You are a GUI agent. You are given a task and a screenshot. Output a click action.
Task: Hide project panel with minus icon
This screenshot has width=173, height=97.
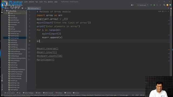pyautogui.click(x=25, y=8)
